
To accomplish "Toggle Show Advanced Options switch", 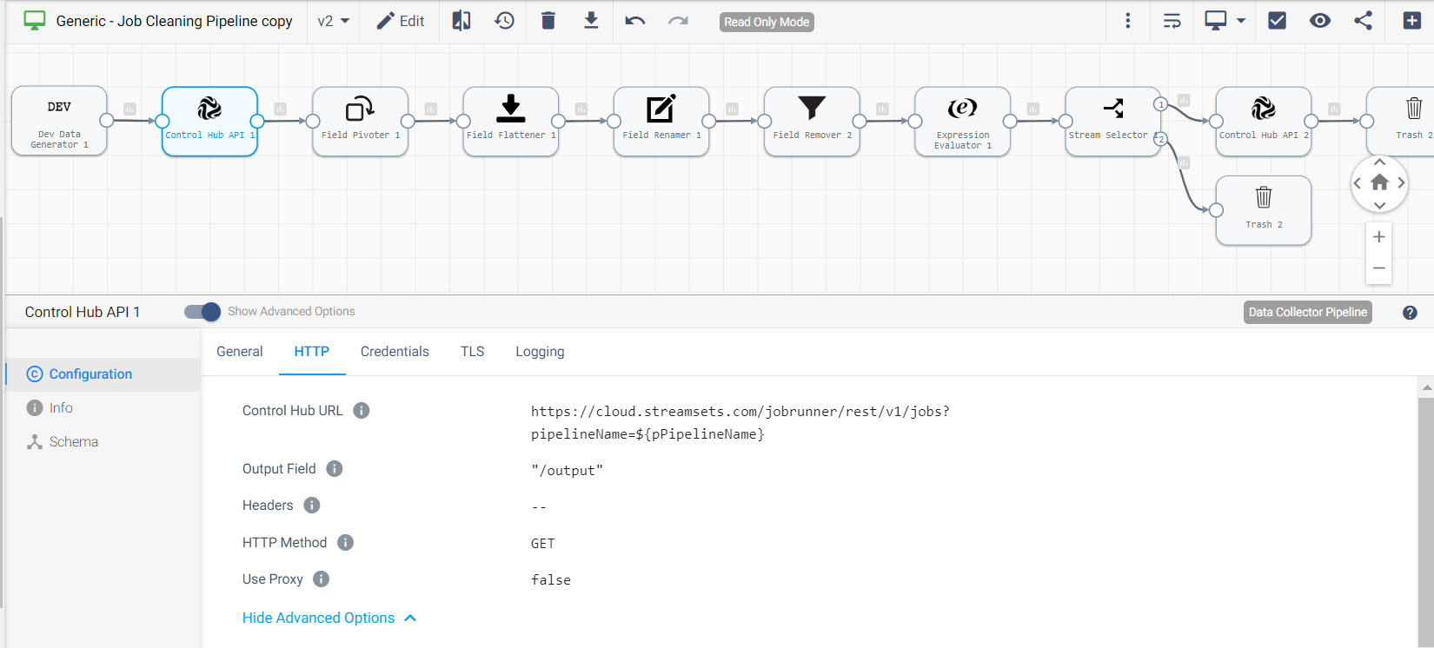I will [x=202, y=312].
